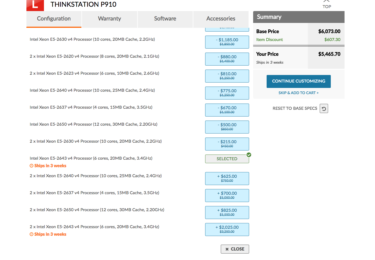Click the RESET TO BASE SPECS label
The height and width of the screenshot is (260, 375).
295,108
